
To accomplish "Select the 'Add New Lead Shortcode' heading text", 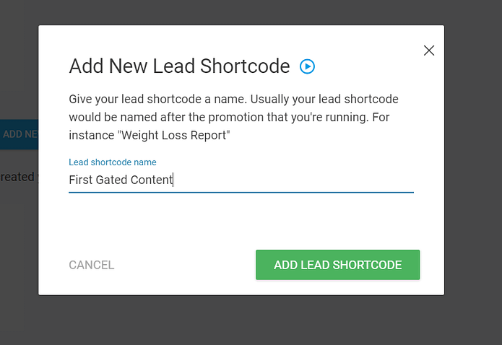I will click(x=179, y=66).
